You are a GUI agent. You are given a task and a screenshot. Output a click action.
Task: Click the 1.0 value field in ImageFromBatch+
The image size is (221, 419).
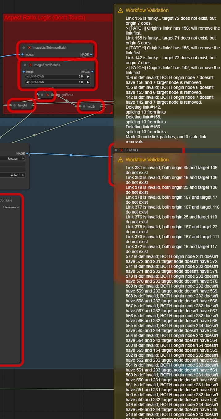pyautogui.click(x=58, y=82)
